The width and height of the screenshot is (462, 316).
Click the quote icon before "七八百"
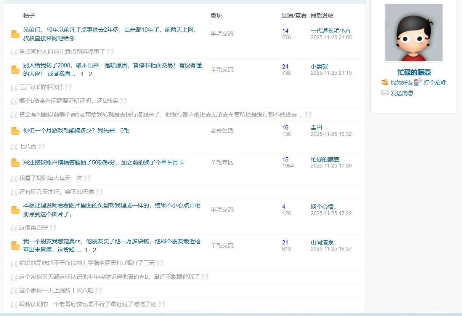tap(14, 147)
